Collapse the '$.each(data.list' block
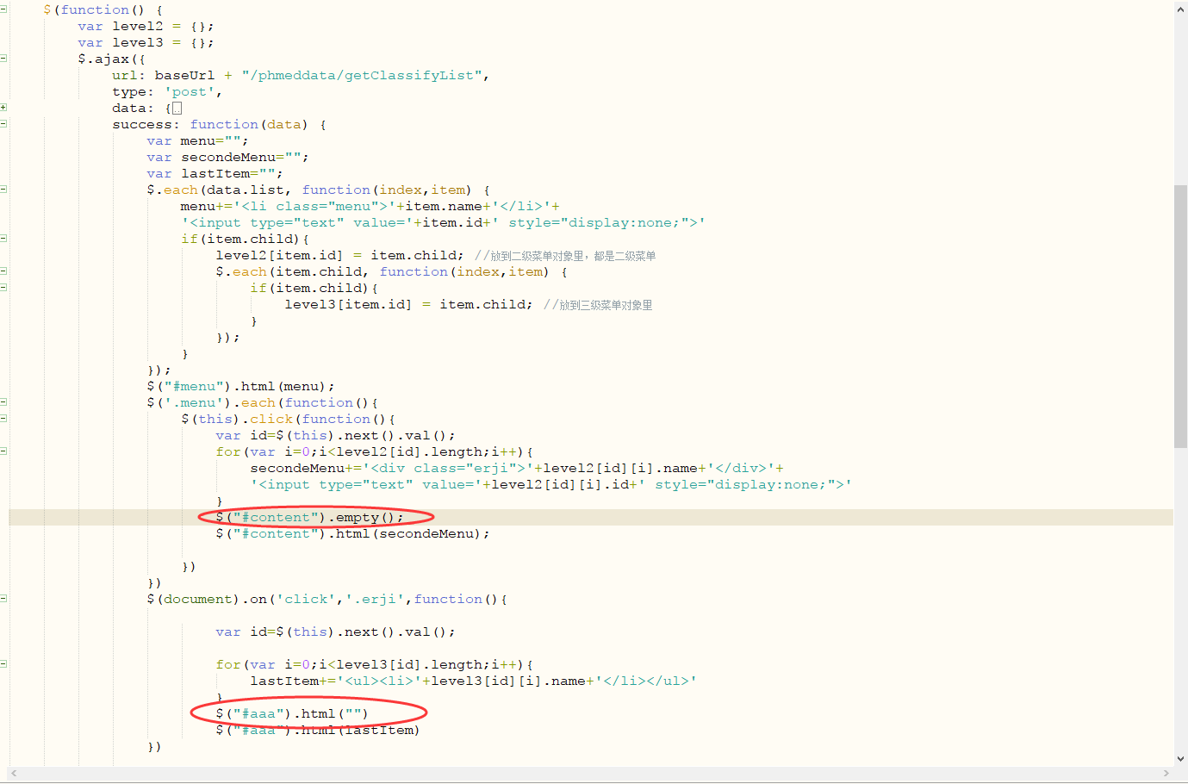Screen dimensions: 1188x784 (x=3, y=190)
